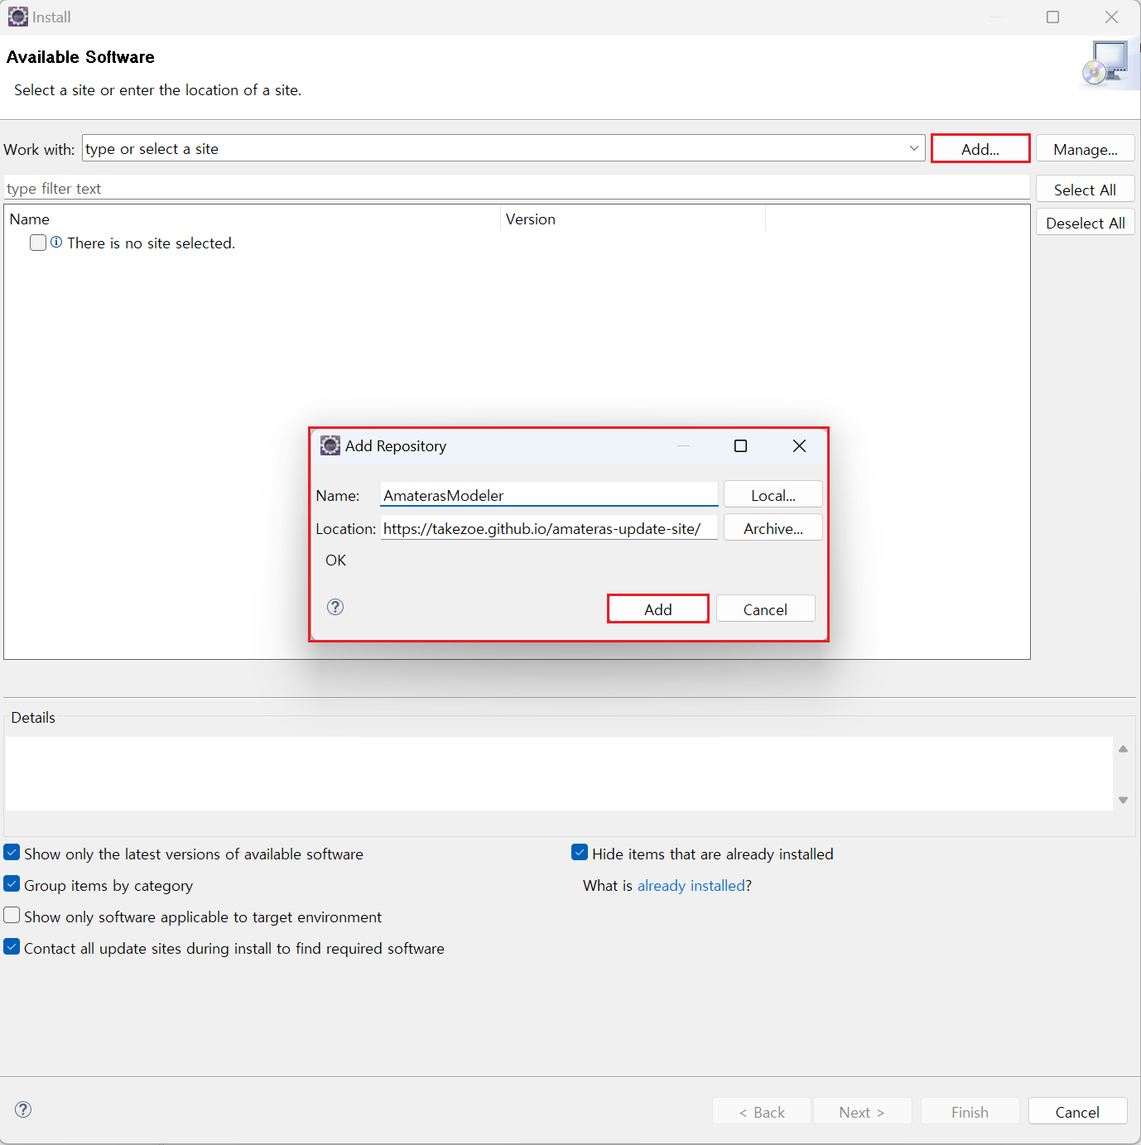
Task: Click the Eclipse icon in the Install title bar
Action: coord(17,17)
